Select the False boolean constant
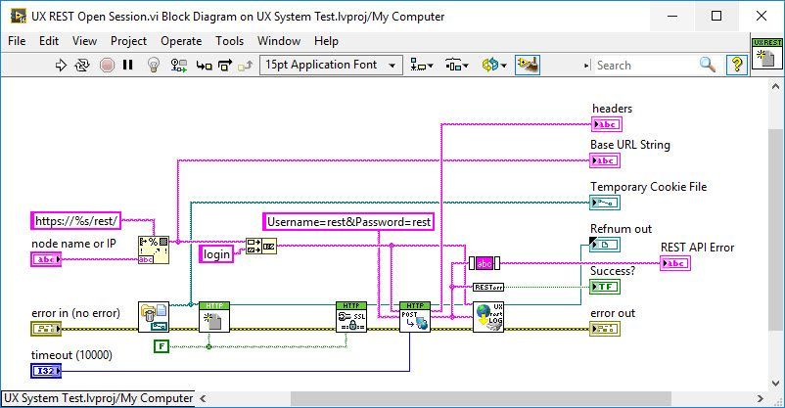The image size is (785, 408). [162, 346]
